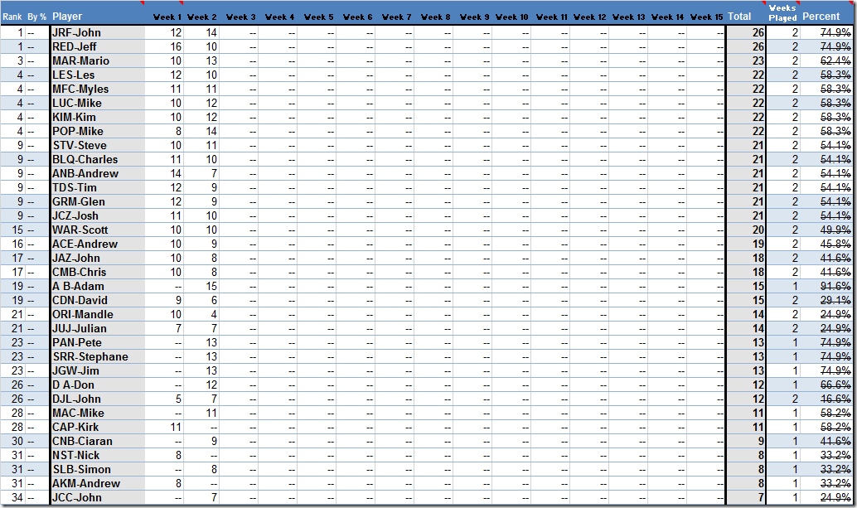Click the Week 8 column header
The width and height of the screenshot is (857, 508).
point(436,17)
